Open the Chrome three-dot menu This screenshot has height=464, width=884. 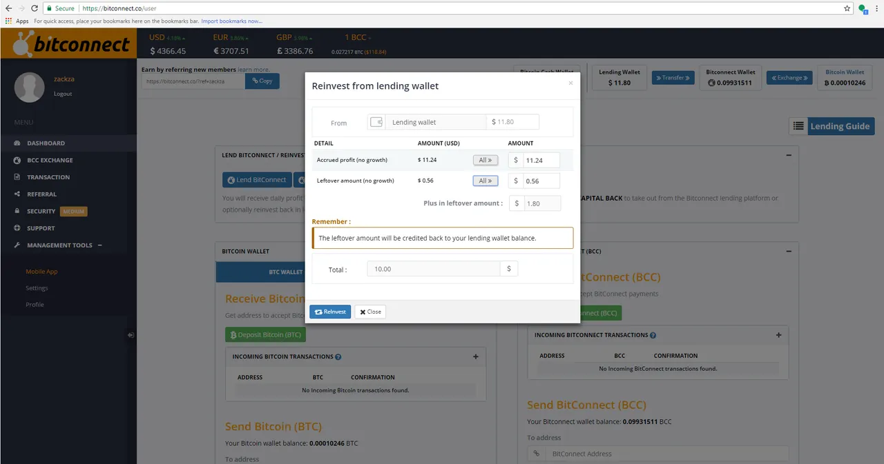[x=877, y=8]
